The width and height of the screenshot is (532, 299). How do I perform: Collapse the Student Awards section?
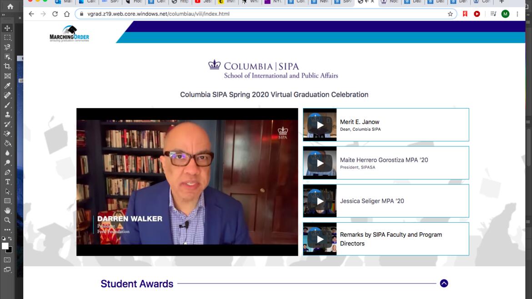(444, 283)
